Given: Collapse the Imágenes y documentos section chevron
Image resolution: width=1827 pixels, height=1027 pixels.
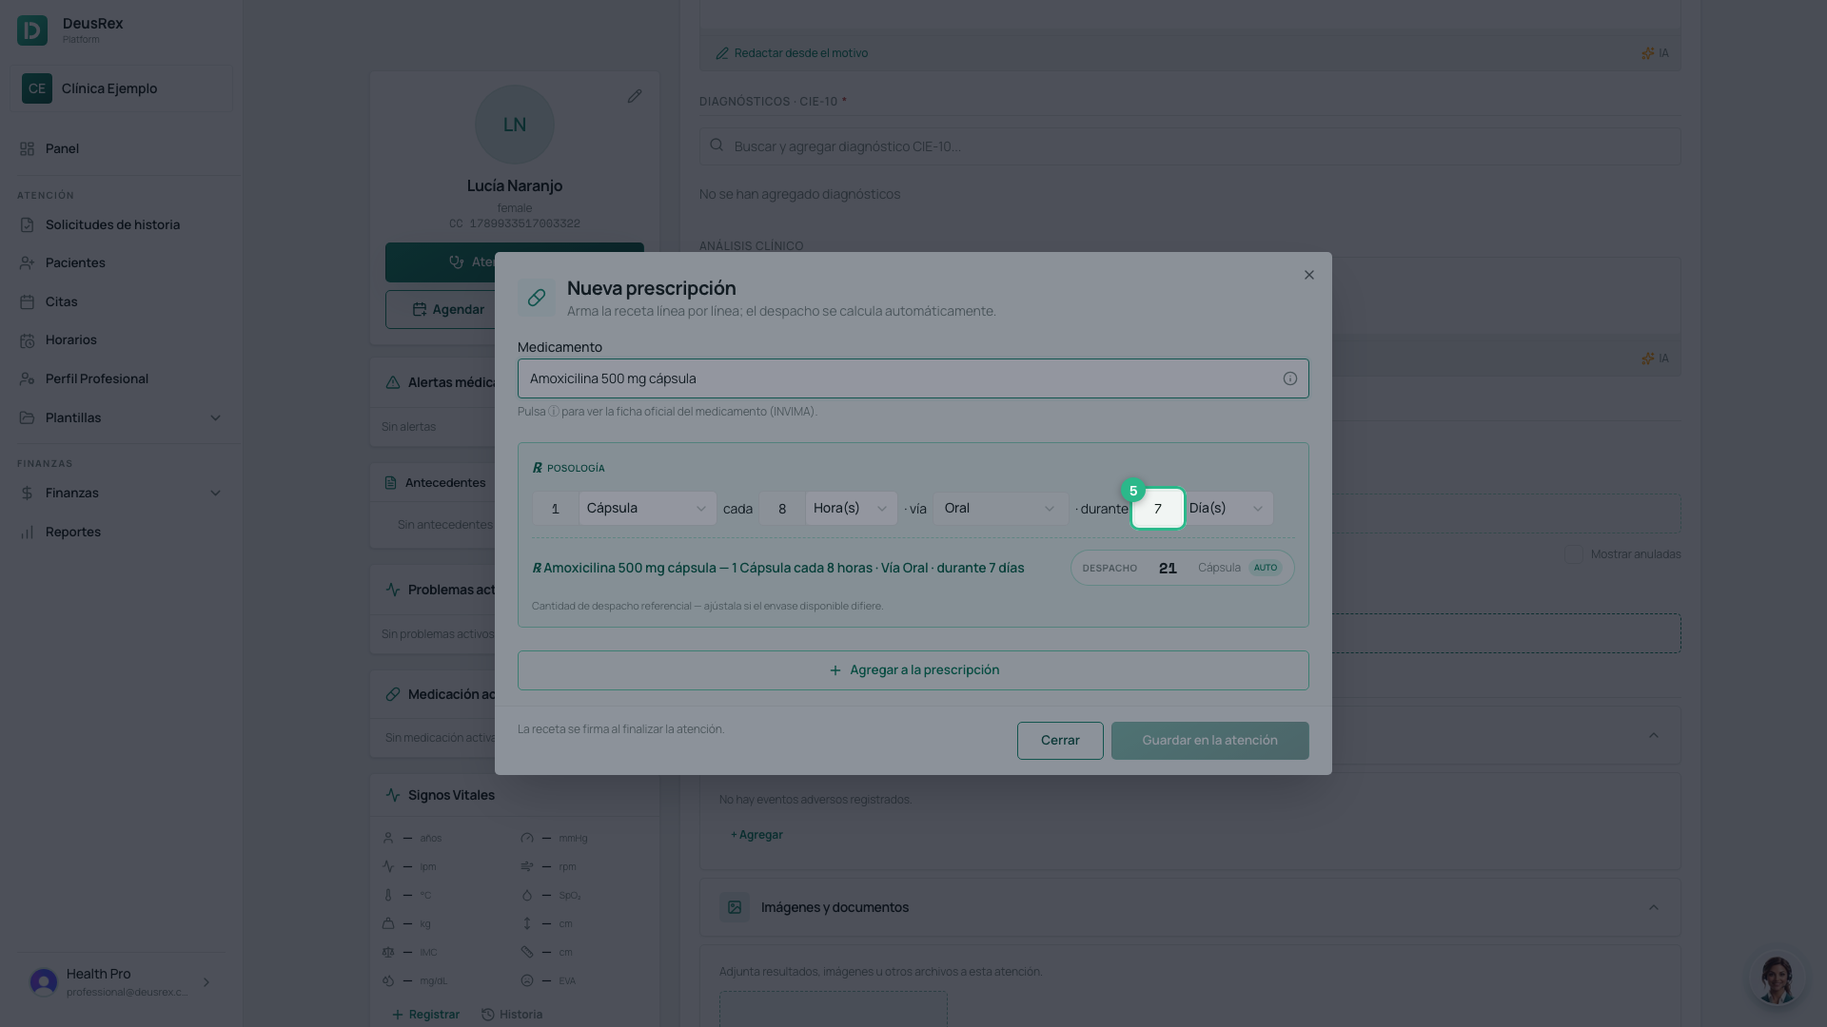Looking at the screenshot, I should [1653, 907].
